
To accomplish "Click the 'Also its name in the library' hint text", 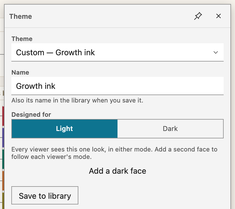I will pyautogui.click(x=77, y=100).
